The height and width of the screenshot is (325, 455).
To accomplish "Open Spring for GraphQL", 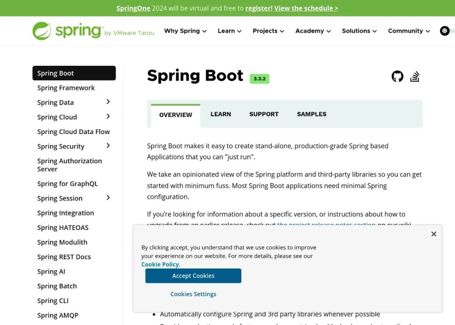I will coord(67,183).
